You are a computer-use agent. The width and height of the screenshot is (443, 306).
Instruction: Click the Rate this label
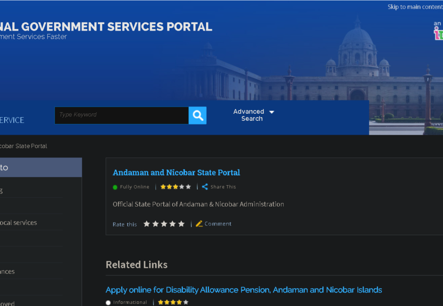coord(125,224)
